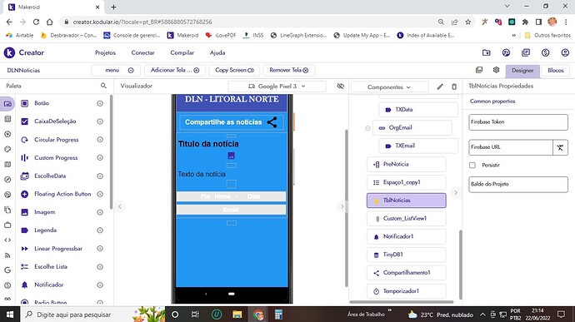Click the Remover Tela button
The width and height of the screenshot is (575, 322).
tap(288, 70)
